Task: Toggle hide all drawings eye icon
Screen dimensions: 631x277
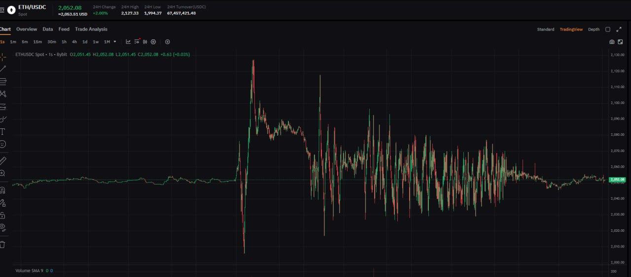Action: pyautogui.click(x=3, y=227)
